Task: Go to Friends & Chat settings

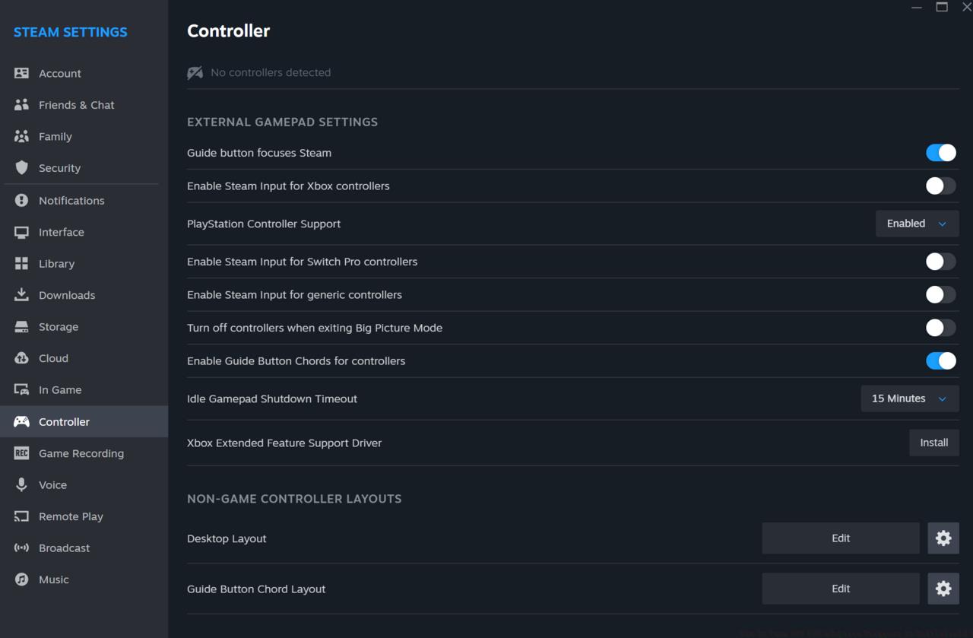Action: 76,105
